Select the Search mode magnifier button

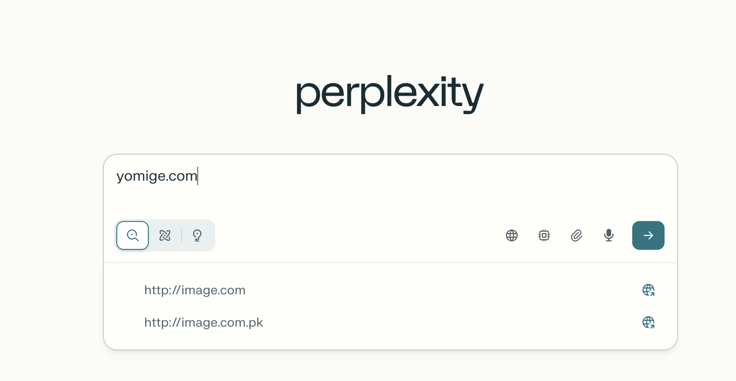pos(133,235)
